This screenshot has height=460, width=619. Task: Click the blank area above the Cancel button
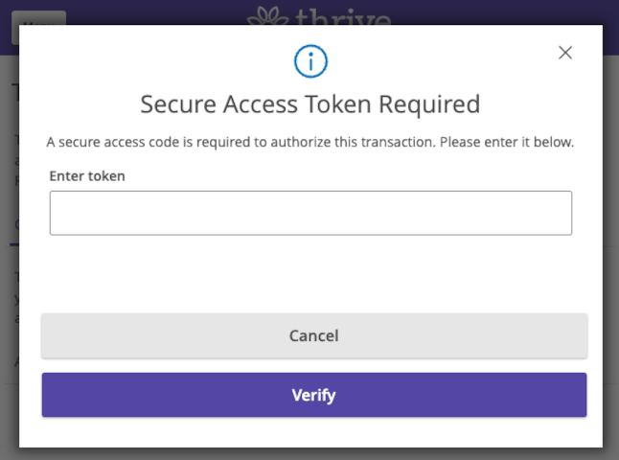(310, 274)
